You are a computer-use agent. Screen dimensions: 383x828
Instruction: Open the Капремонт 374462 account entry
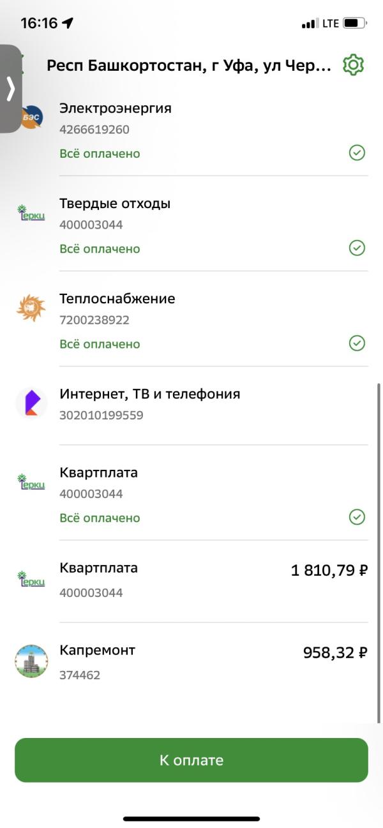pyautogui.click(x=191, y=663)
